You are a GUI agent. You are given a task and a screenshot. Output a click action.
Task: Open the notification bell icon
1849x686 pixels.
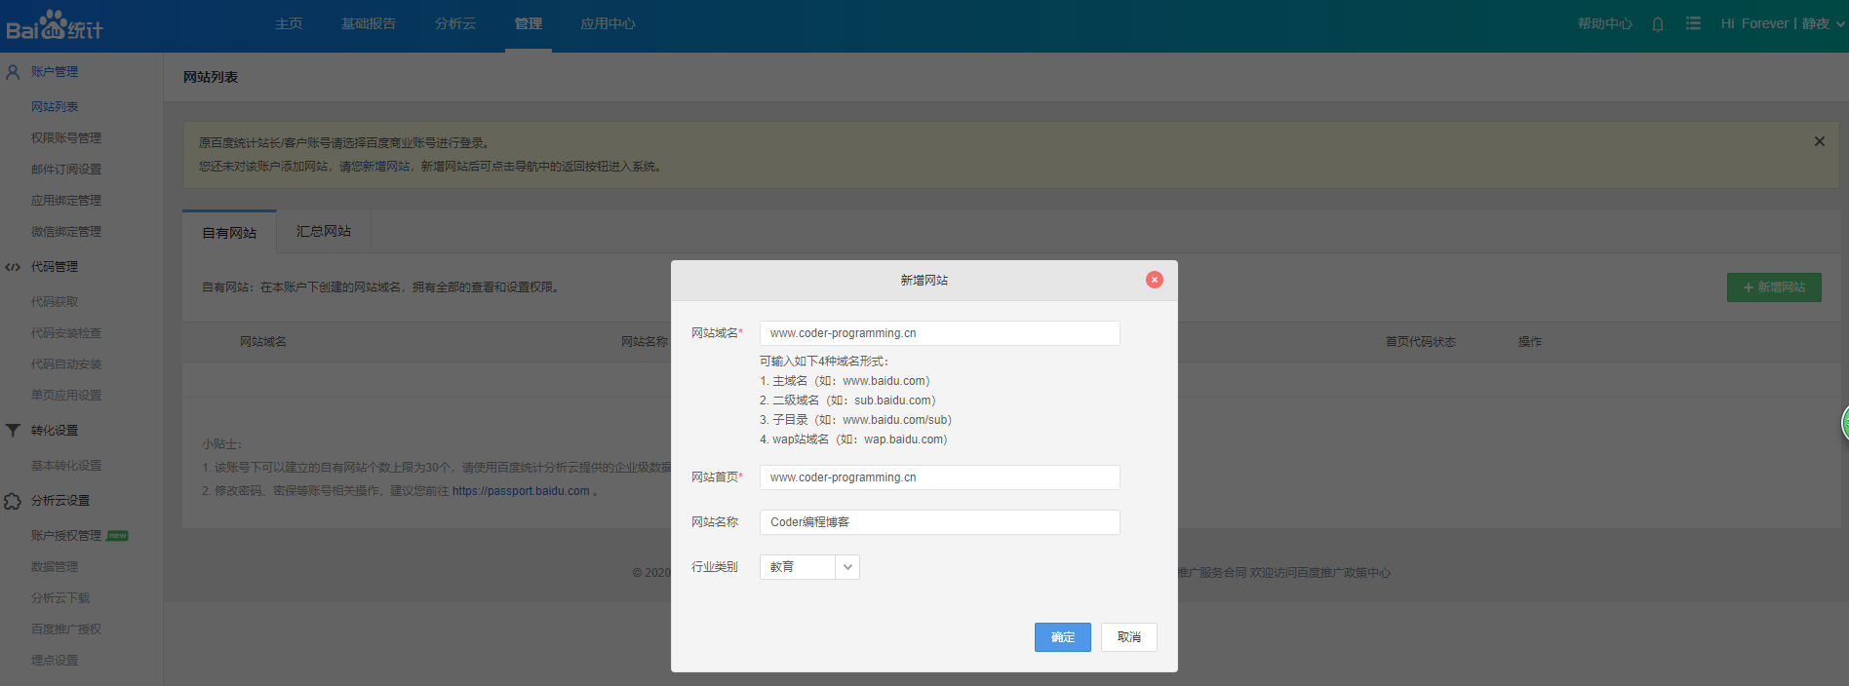1658,23
